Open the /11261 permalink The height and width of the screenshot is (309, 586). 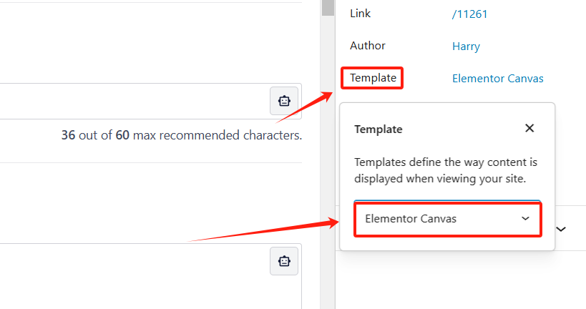click(x=469, y=14)
